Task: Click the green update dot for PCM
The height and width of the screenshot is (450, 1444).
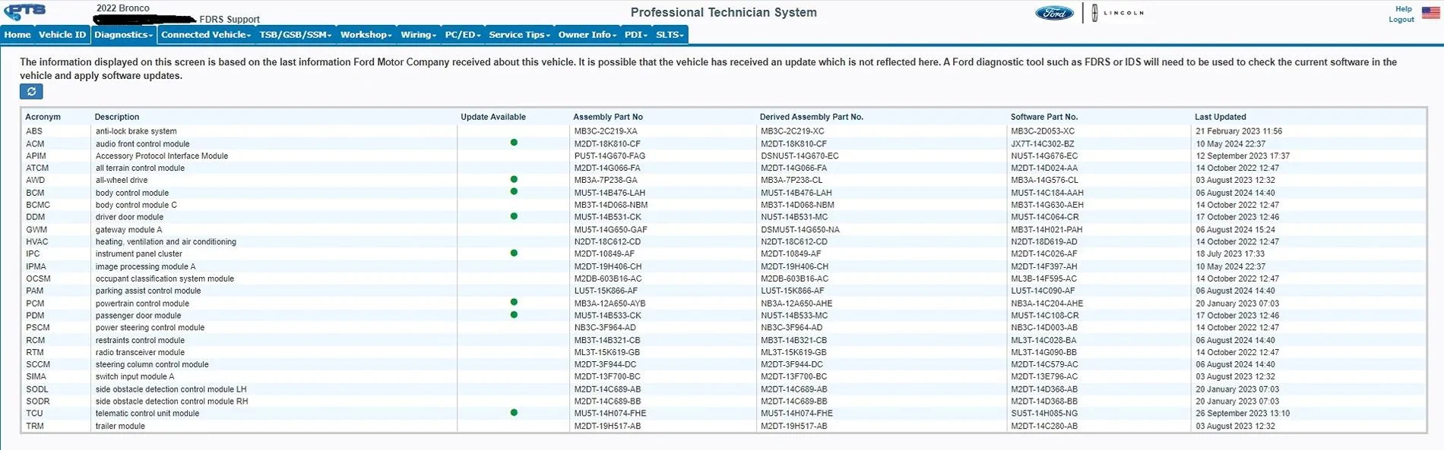Action: [x=514, y=303]
